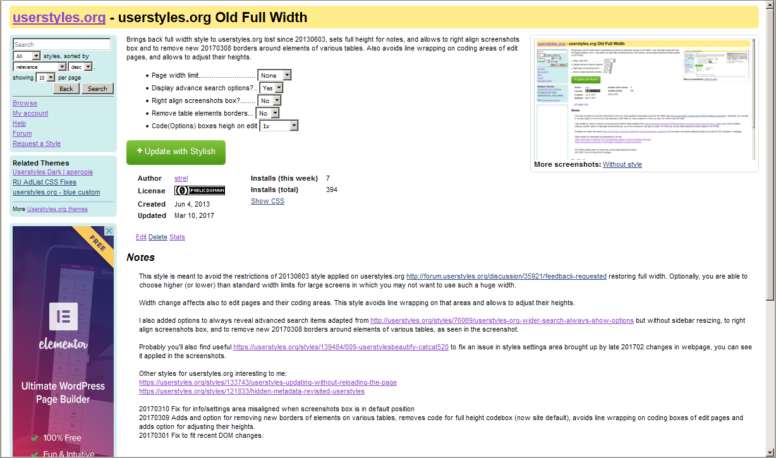Click the Created date Jun 4, 2013
776x458 pixels.
(192, 204)
